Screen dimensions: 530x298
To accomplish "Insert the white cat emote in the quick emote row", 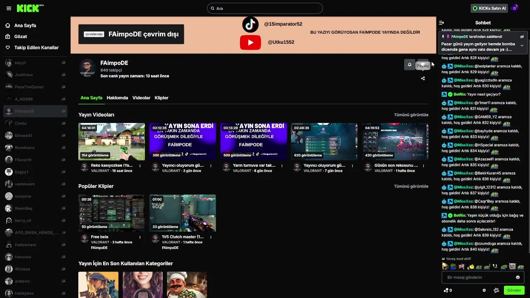I will (512, 266).
